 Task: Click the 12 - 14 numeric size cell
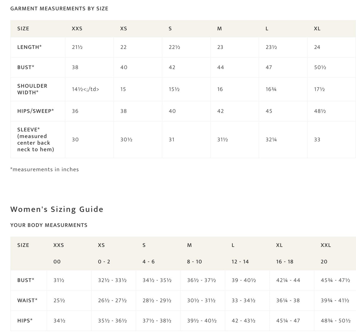tap(240, 262)
